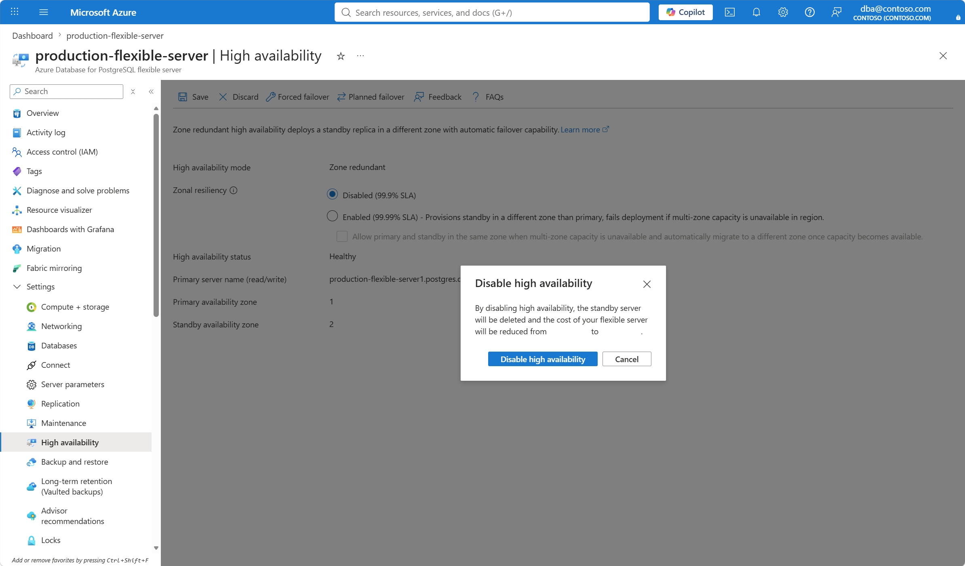This screenshot has height=566, width=965.
Task: Click Discard in the toolbar
Action: click(238, 97)
